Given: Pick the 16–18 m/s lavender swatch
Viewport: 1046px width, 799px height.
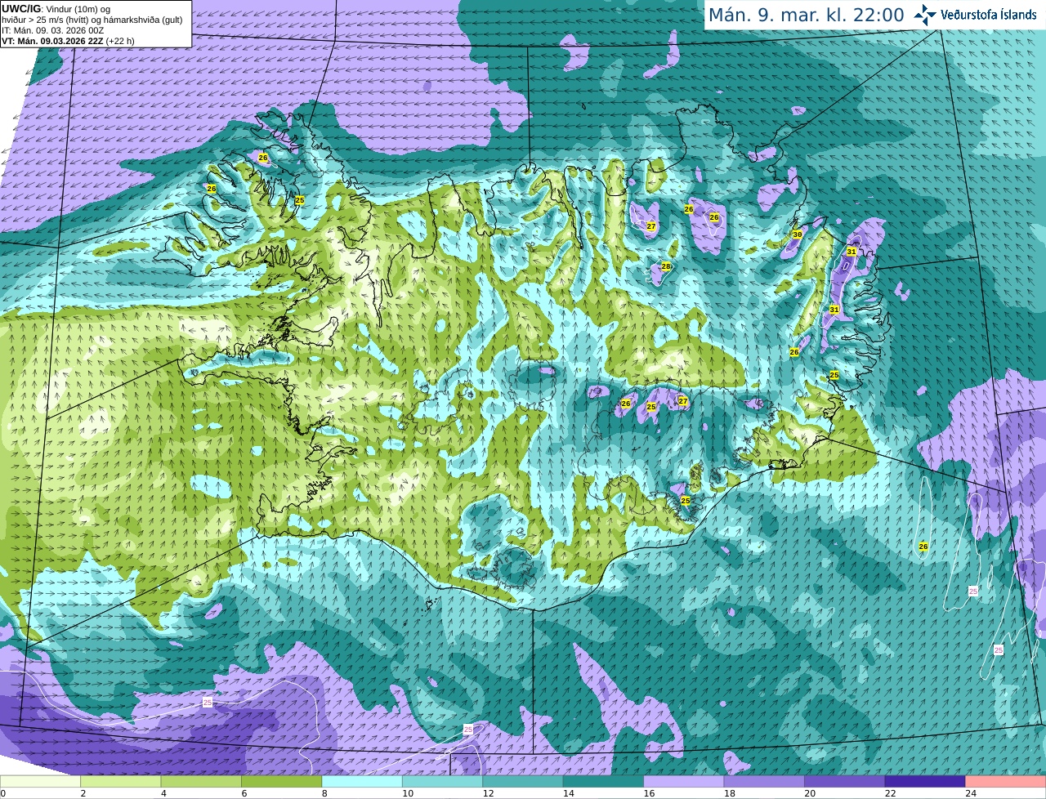Looking at the screenshot, I should (x=684, y=781).
